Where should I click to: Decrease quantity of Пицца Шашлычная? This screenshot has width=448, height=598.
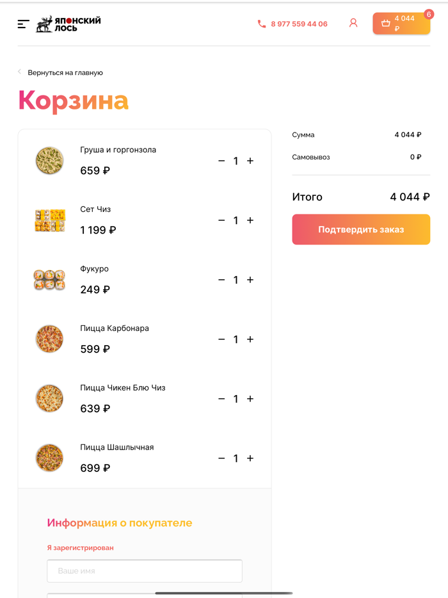[221, 458]
